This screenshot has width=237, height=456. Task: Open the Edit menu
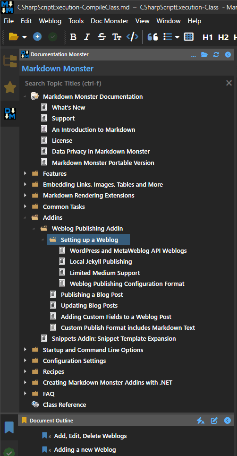26,21
